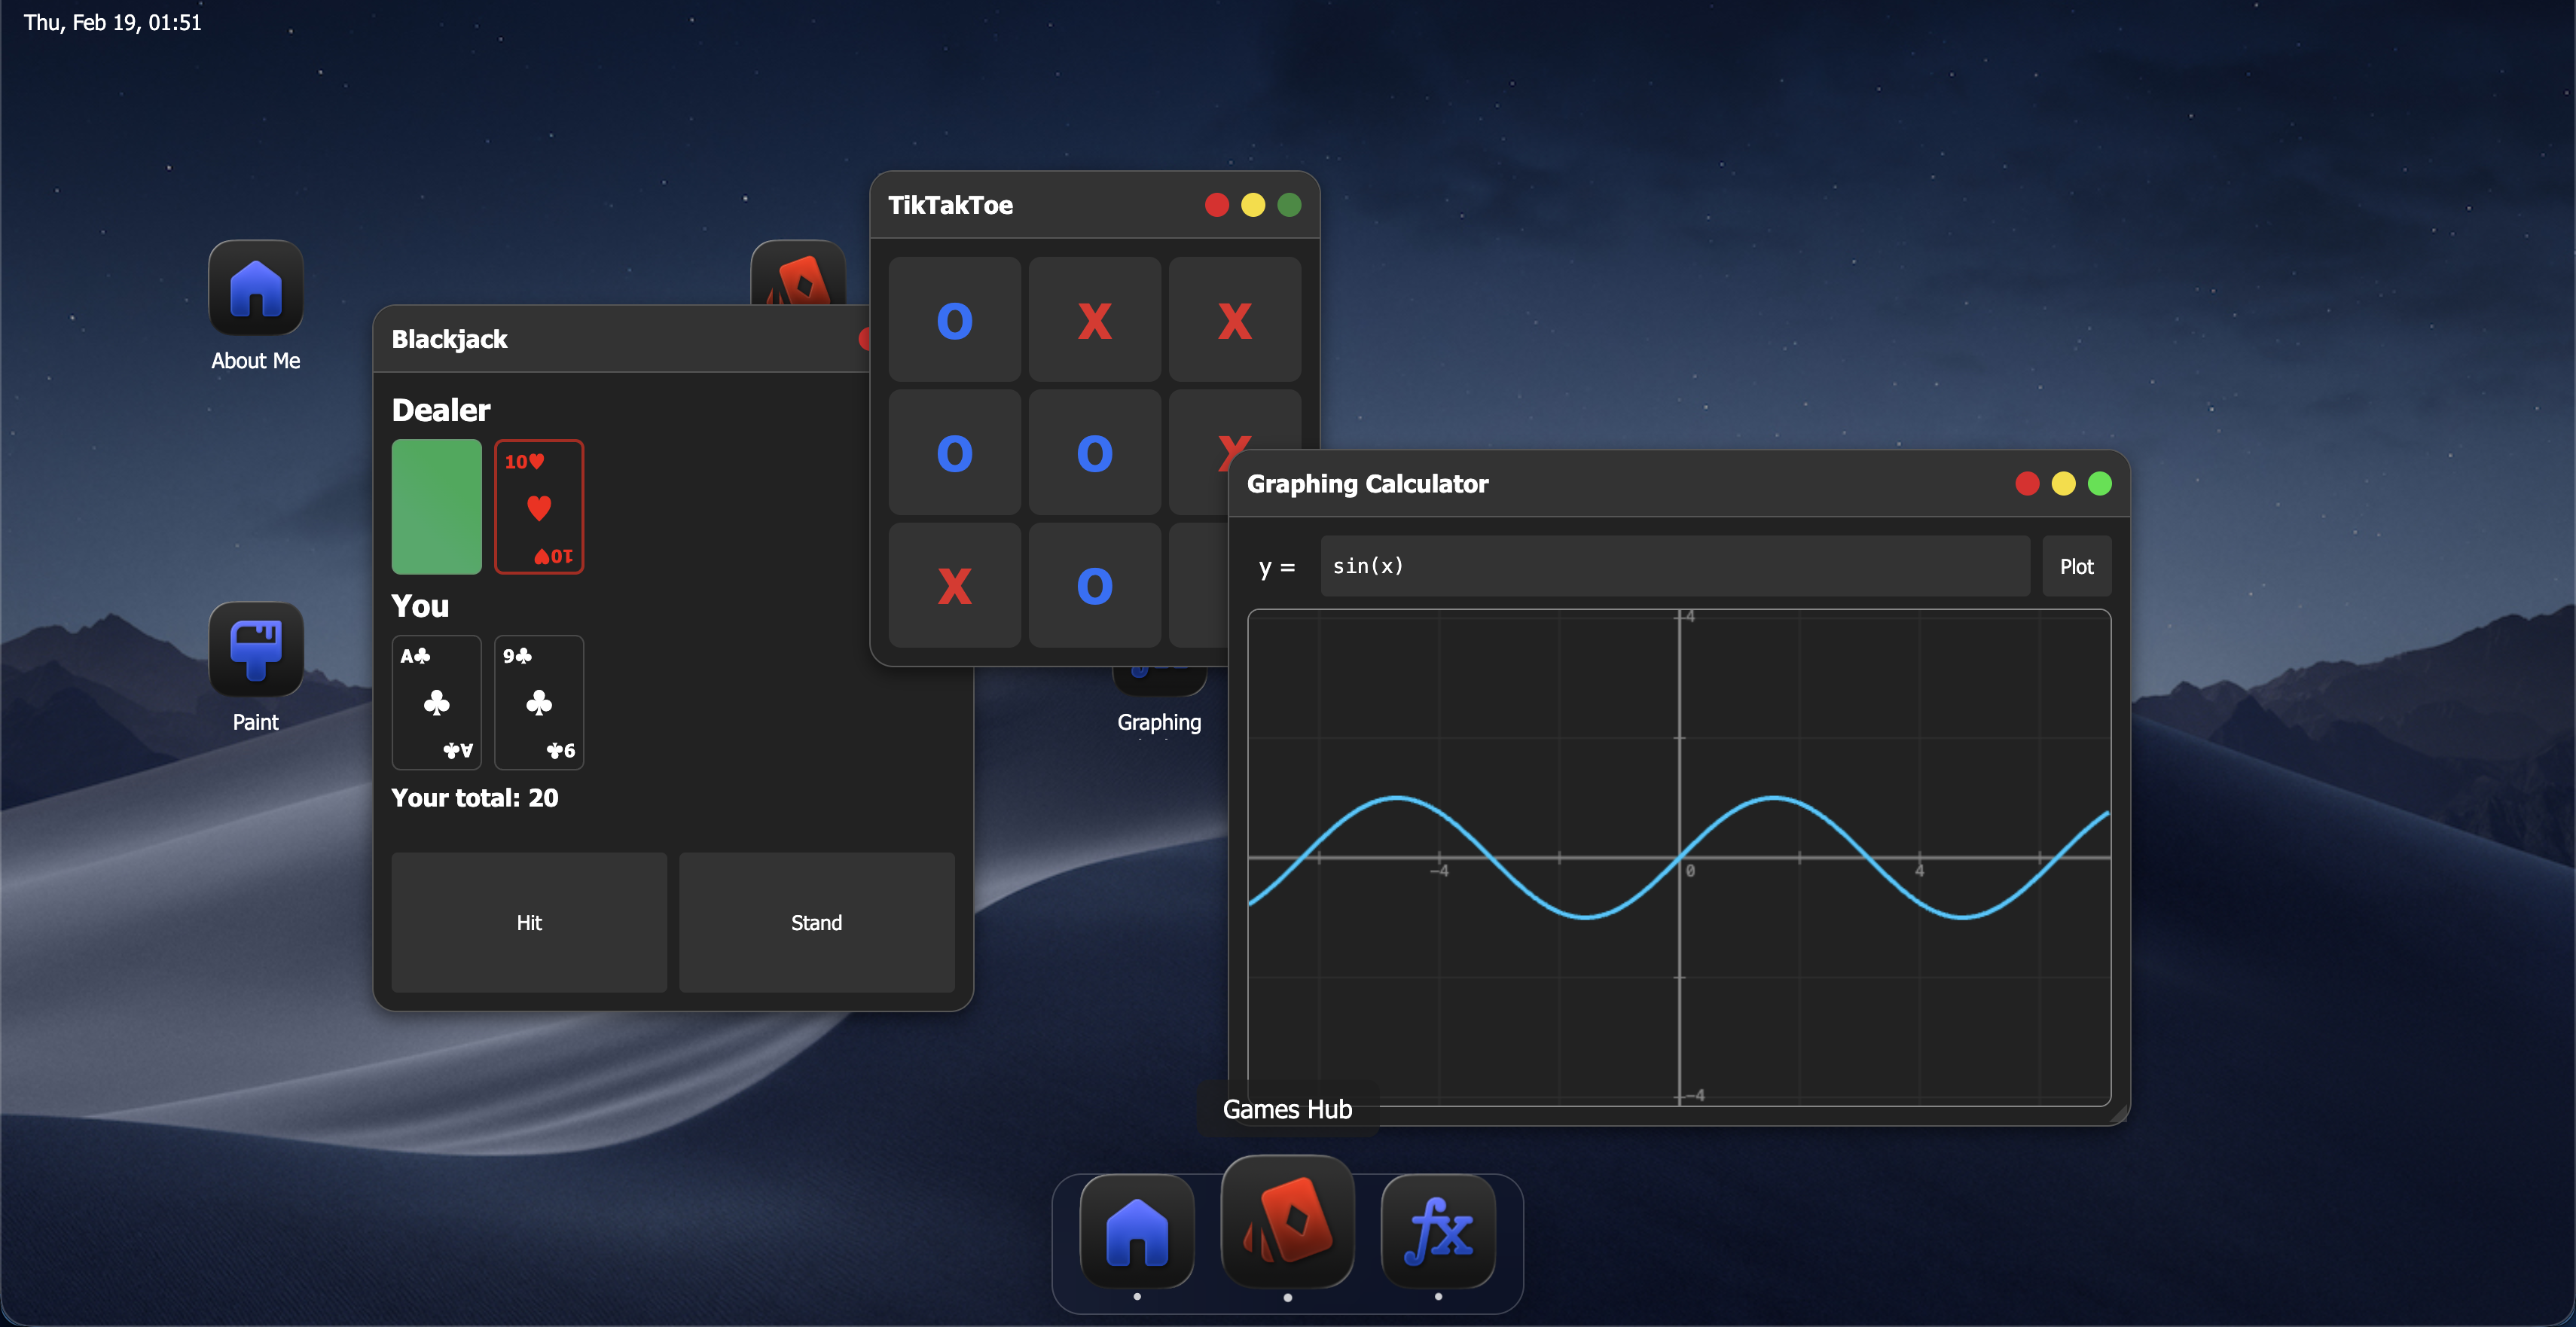The width and height of the screenshot is (2576, 1327).
Task: Click the home icon in the dock
Action: [x=1137, y=1231]
